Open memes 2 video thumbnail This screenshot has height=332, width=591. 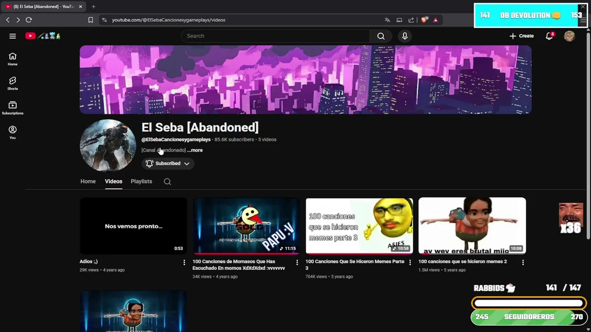coord(472,226)
